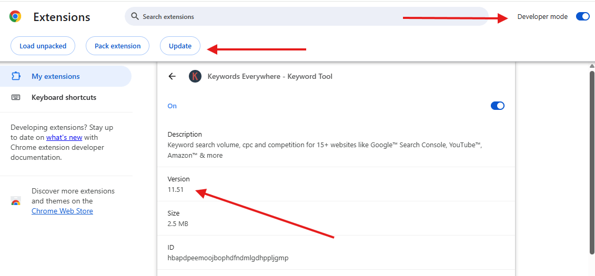Go back using the left arrow

tap(172, 76)
